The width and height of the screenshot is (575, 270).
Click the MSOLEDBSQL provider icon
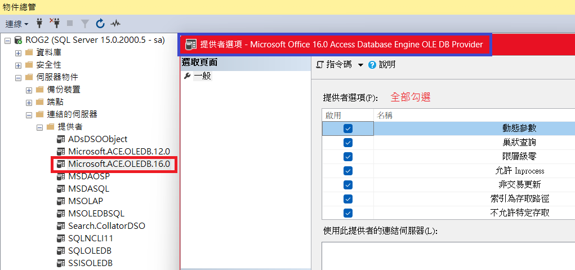(x=61, y=214)
